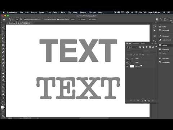Open the Color panel icon

(x=160, y=27)
